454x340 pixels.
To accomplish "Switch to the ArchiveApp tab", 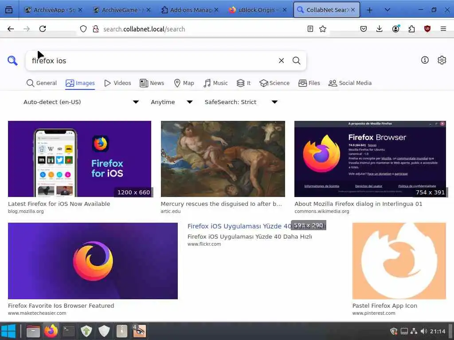I will pos(53,10).
